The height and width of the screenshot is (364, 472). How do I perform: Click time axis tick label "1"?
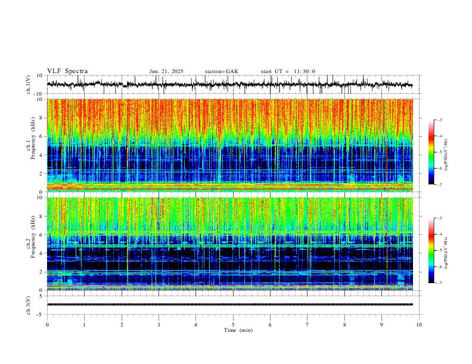tap(84, 325)
